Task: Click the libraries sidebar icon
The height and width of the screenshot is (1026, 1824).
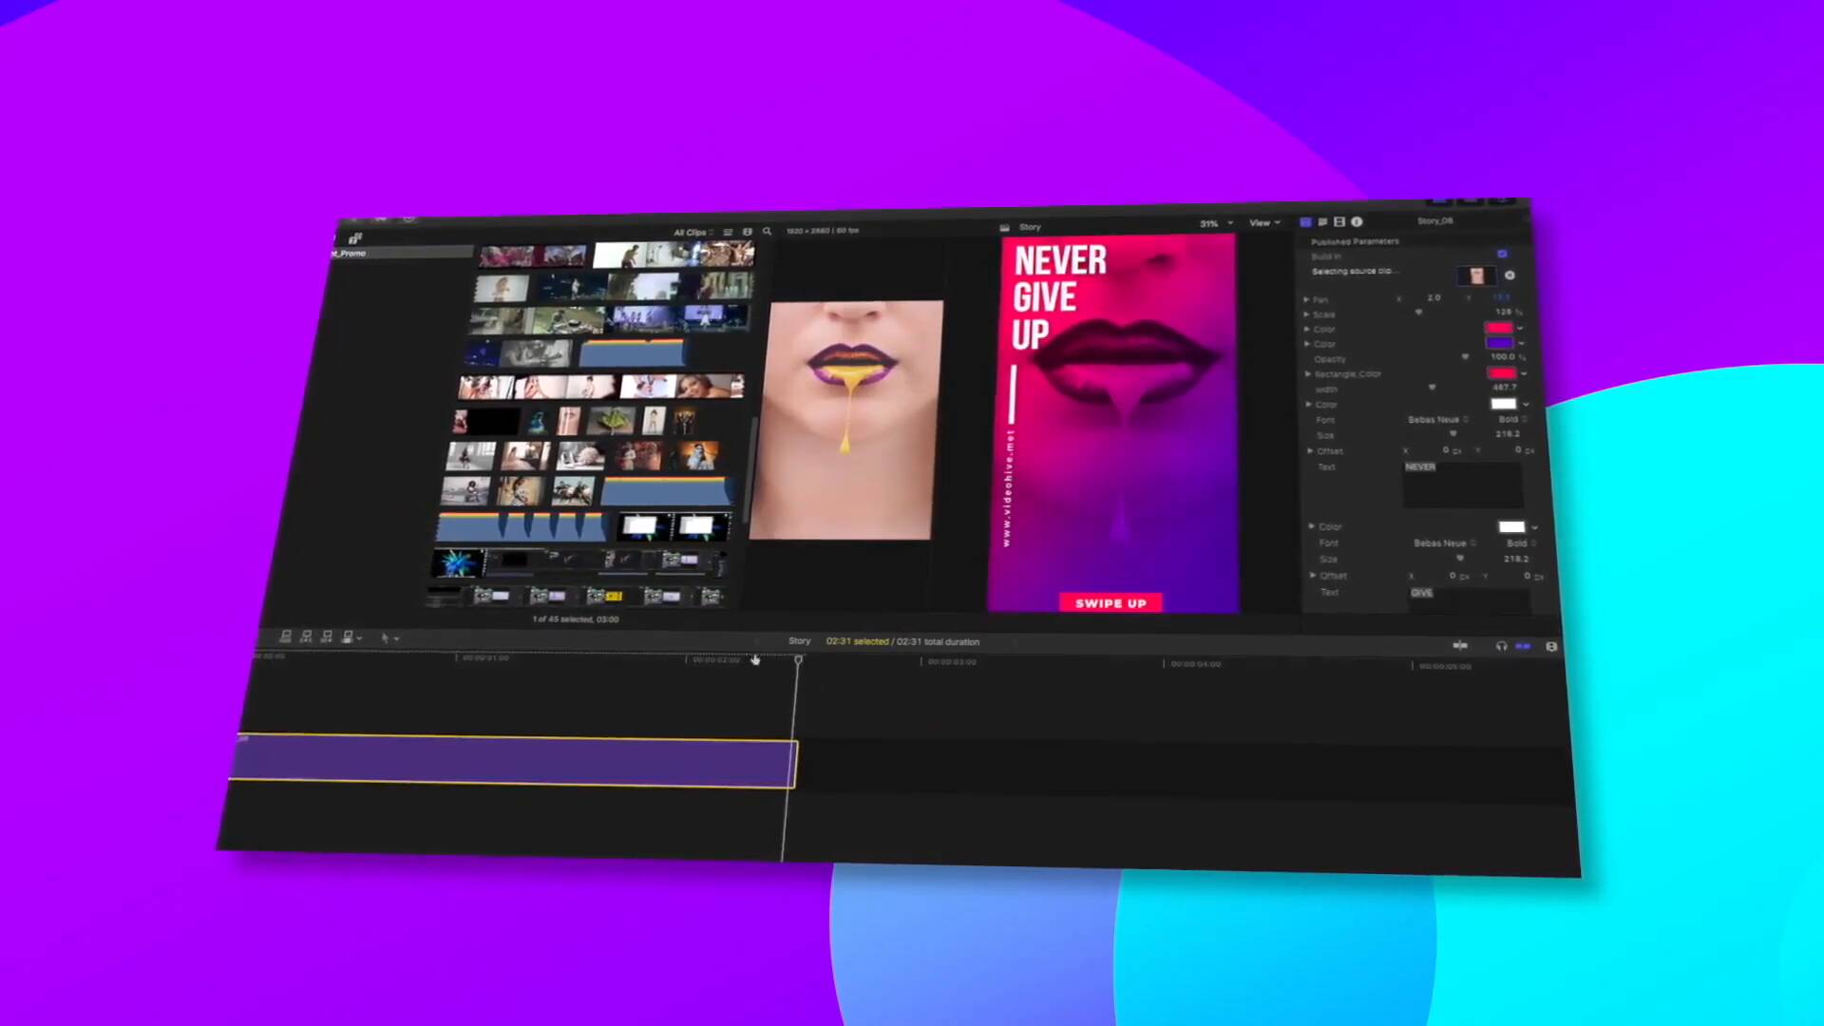Action: tap(355, 237)
